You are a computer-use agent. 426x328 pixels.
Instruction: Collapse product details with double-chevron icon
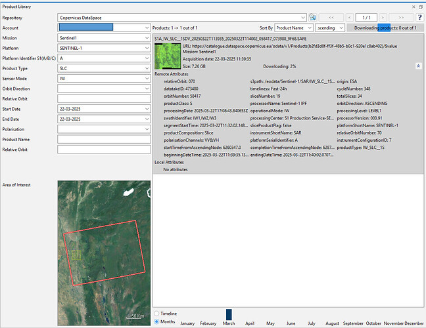(419, 66)
